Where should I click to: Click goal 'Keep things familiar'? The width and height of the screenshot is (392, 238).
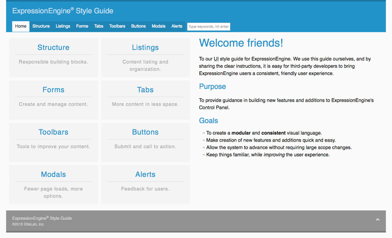click(x=268, y=155)
